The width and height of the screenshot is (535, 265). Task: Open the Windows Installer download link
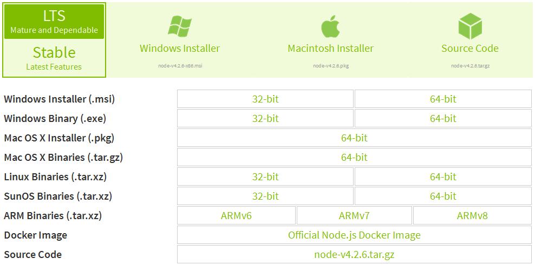pos(180,49)
